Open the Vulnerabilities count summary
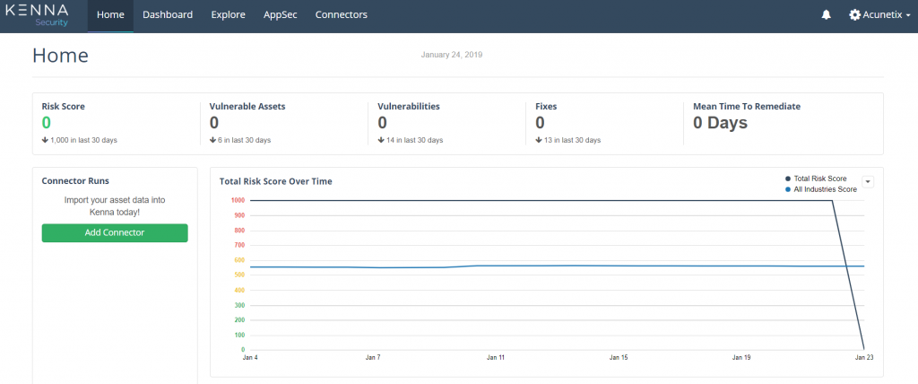The width and height of the screenshot is (918, 384). point(382,123)
